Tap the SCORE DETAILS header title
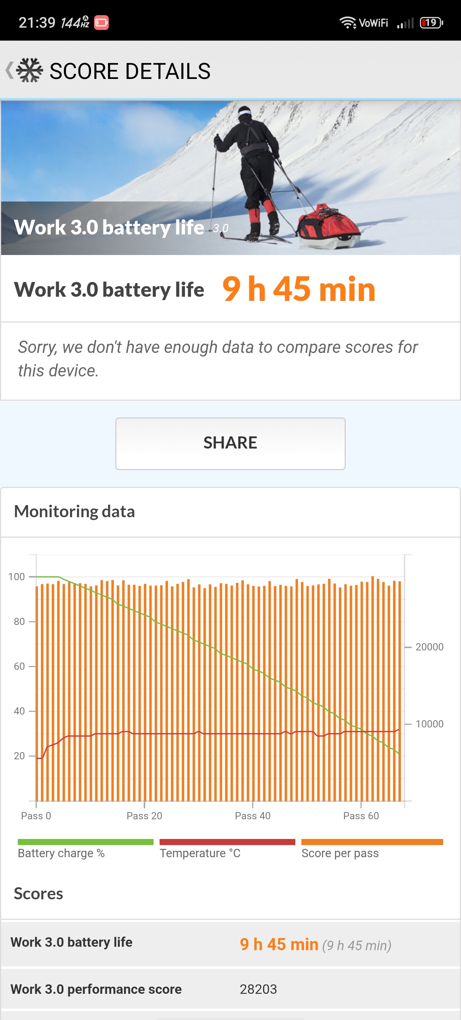 pyautogui.click(x=130, y=71)
